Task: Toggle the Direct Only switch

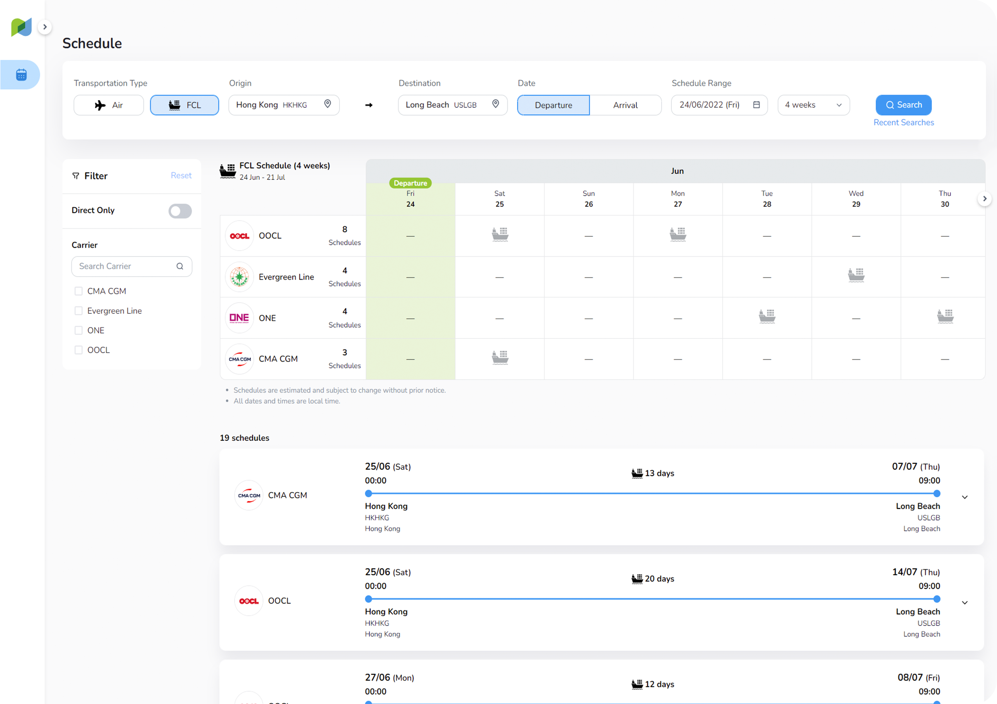Action: (180, 211)
